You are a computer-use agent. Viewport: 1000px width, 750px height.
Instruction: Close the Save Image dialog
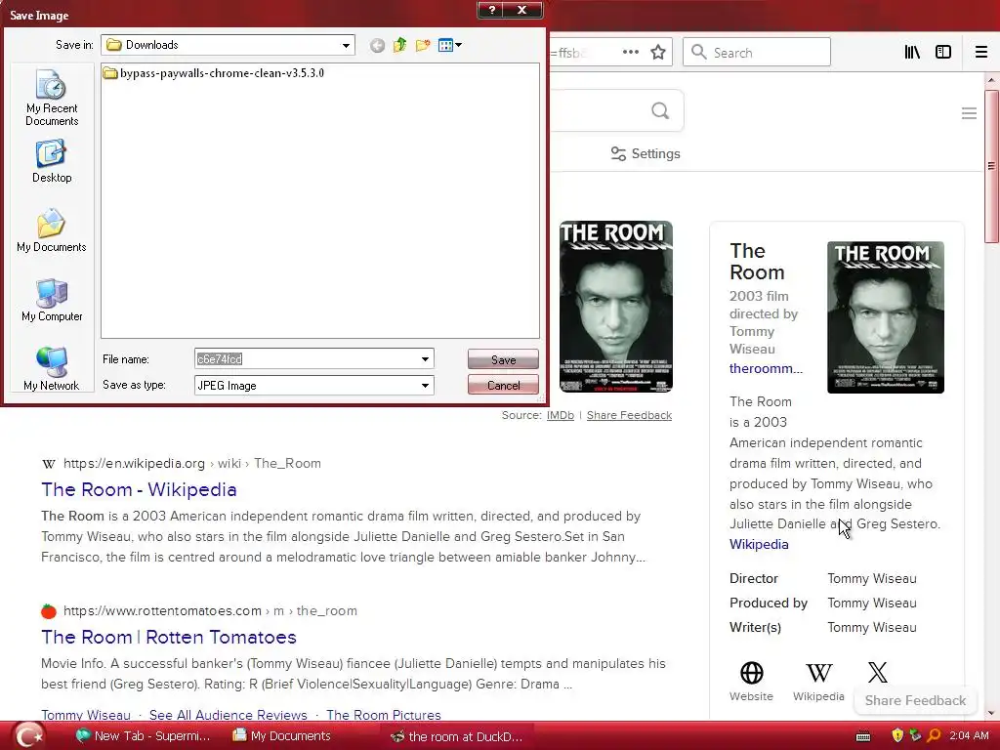pos(522,10)
